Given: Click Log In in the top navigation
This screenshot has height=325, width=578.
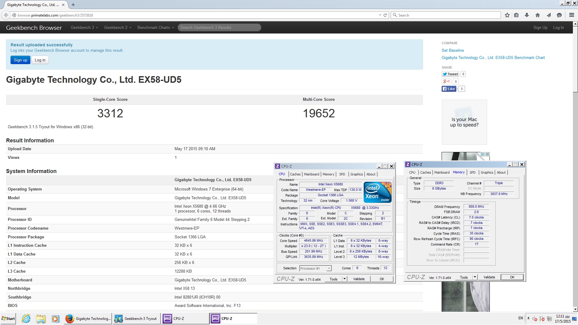Looking at the screenshot, I should (x=558, y=27).
